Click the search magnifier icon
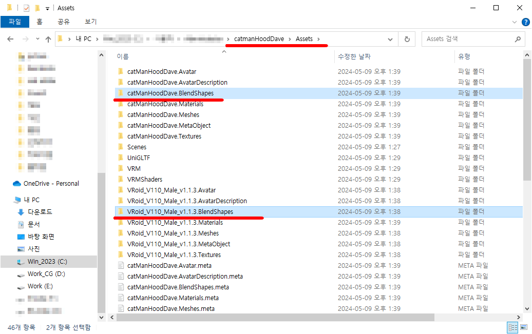 tap(518, 40)
